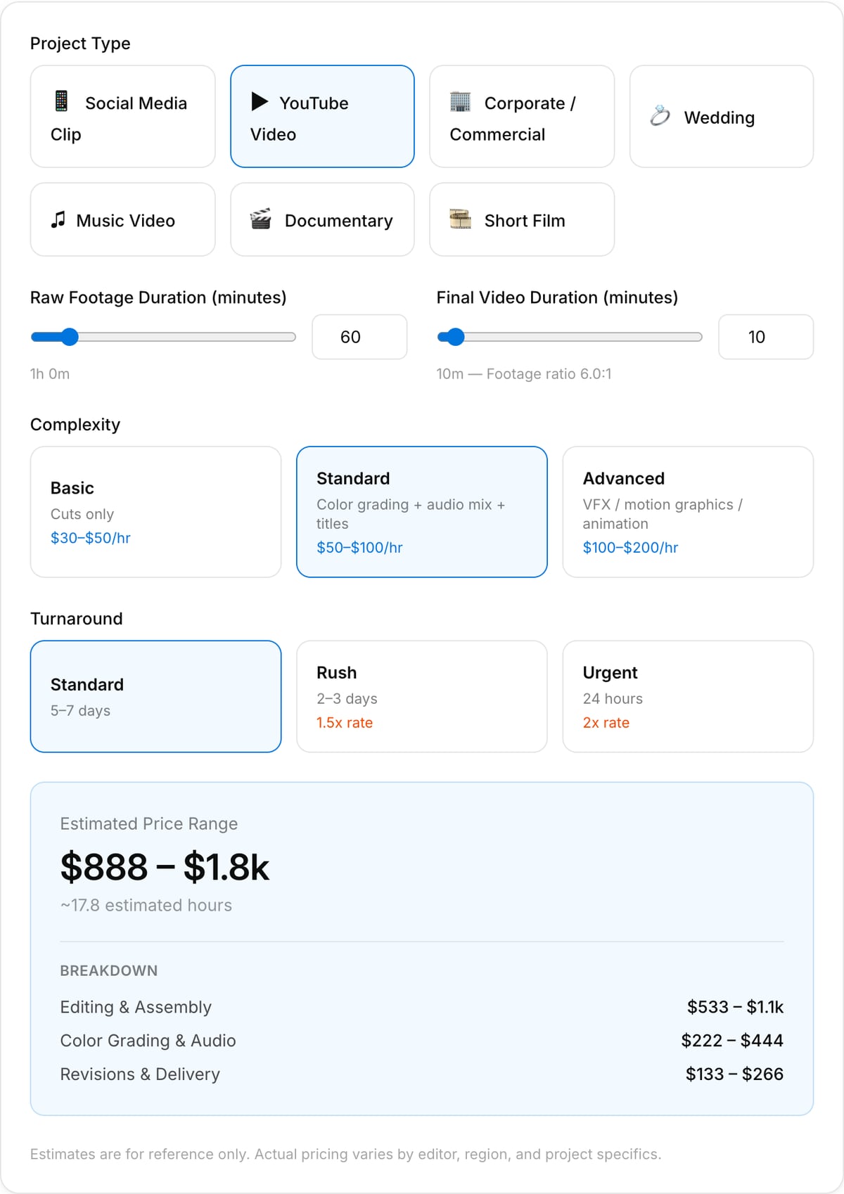Click the ring icon on Wedding
844x1194 pixels.
(660, 116)
